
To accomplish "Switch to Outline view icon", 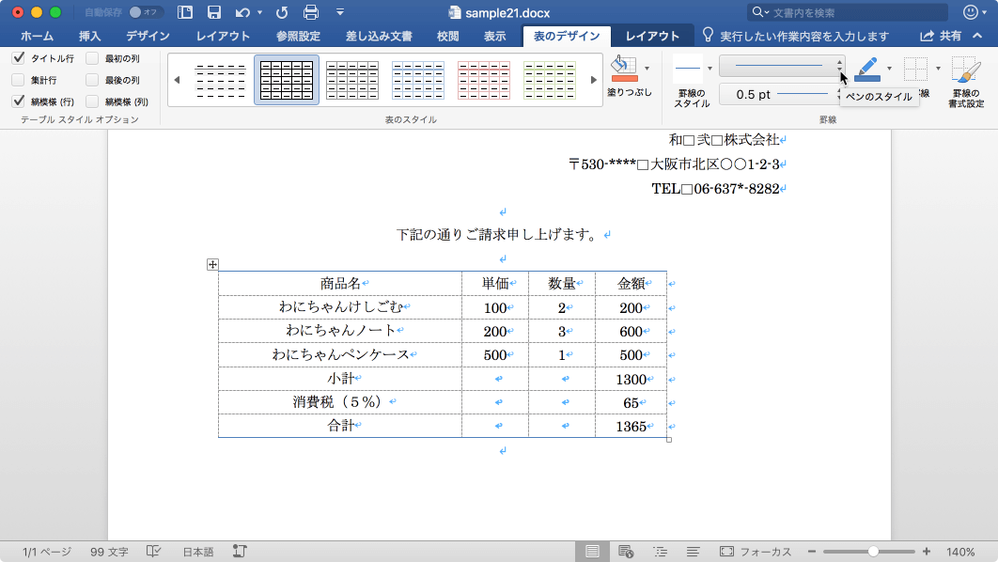I will click(660, 552).
